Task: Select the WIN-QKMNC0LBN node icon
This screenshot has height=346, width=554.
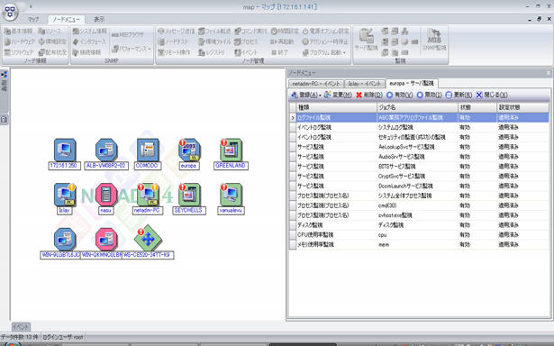Action: point(106,240)
